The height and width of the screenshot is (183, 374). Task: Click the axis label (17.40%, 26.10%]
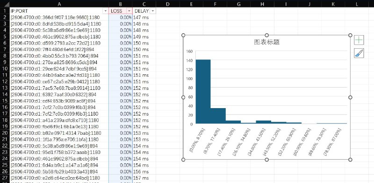[227, 141]
